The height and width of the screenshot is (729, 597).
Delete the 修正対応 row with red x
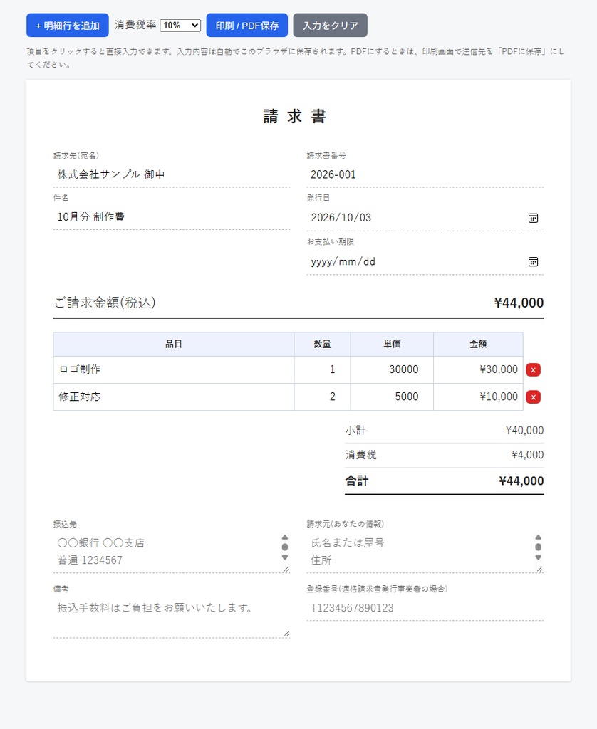[x=533, y=397]
